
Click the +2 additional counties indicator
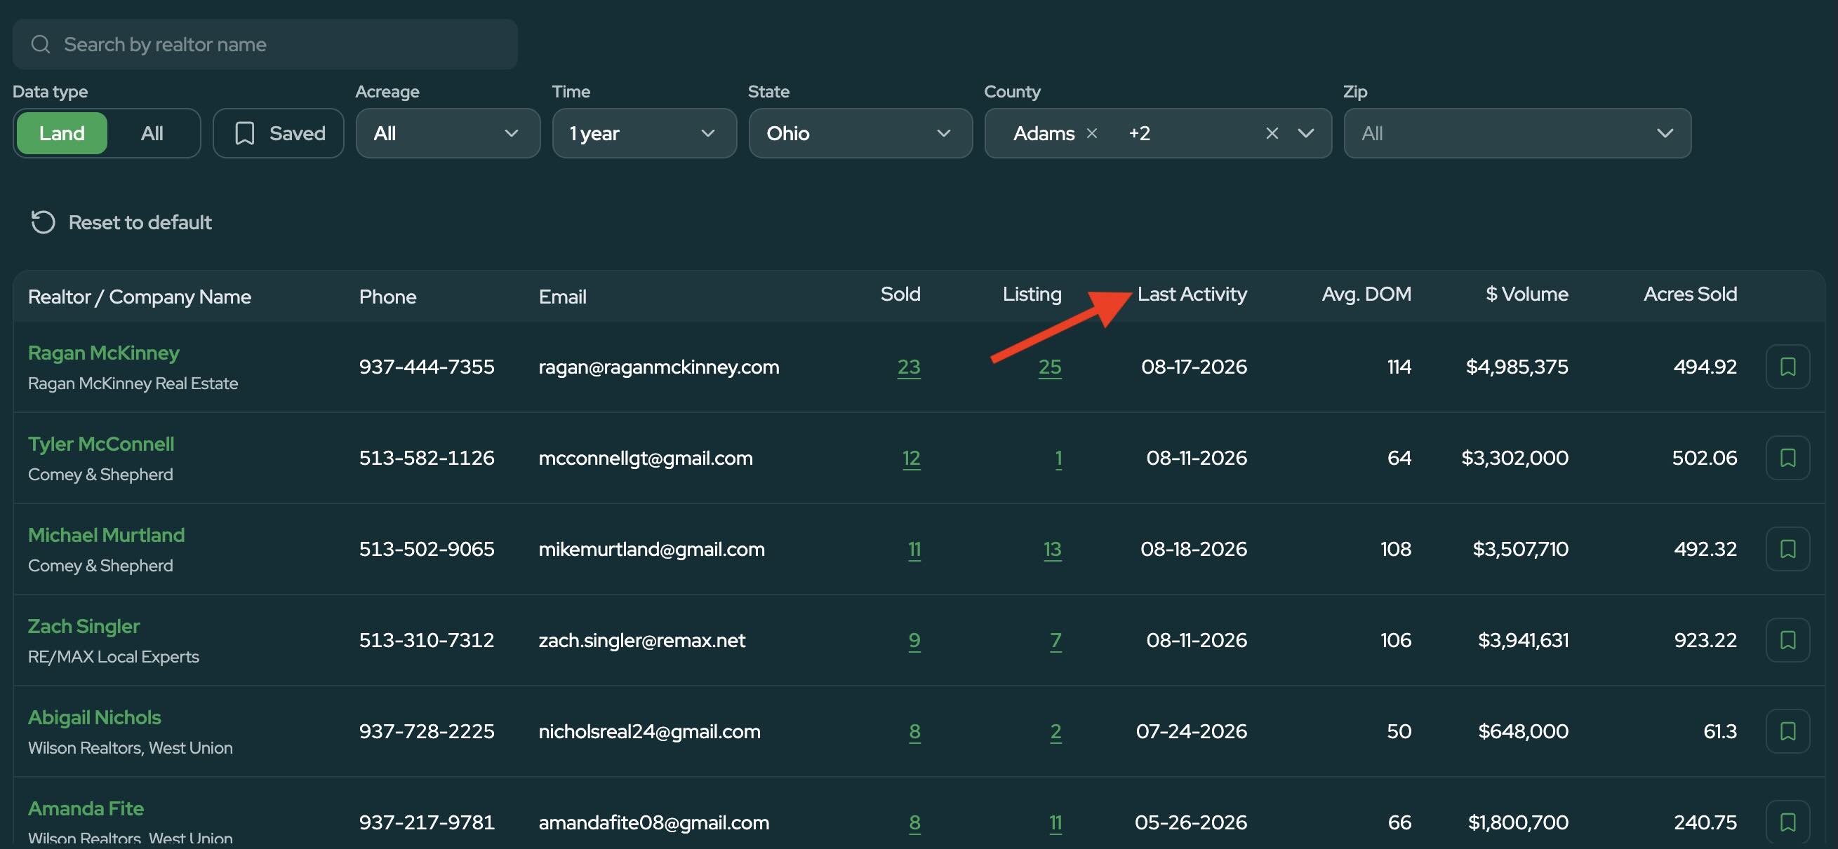pos(1140,133)
